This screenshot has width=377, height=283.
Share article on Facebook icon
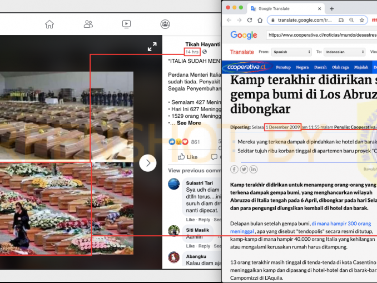pyautogui.click(x=234, y=169)
